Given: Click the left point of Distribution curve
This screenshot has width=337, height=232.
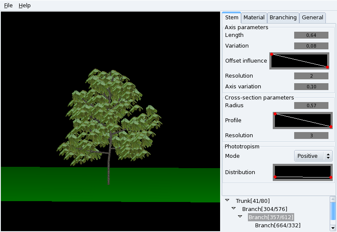Looking at the screenshot, I should pos(275,177).
